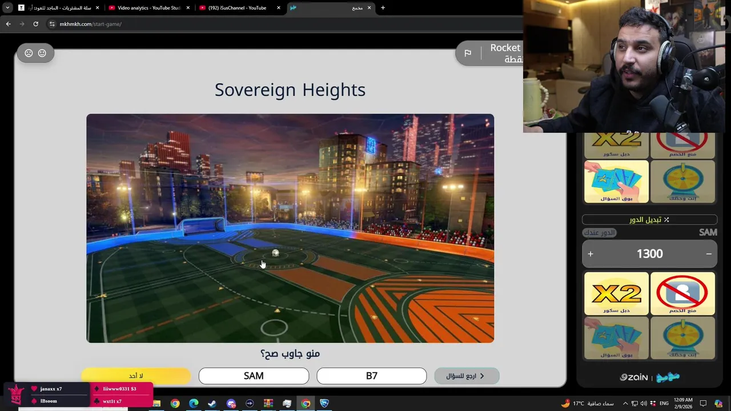Screen dimensions: 731x411
Task: Open the notification center icon
Action: coord(704,404)
